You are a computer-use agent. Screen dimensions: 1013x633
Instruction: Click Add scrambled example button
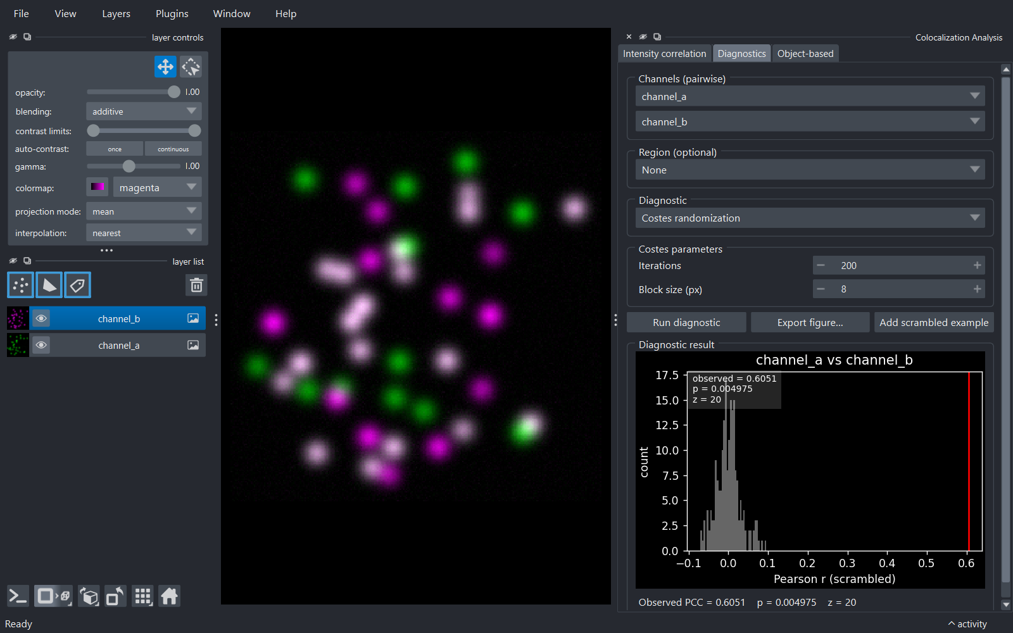934,322
